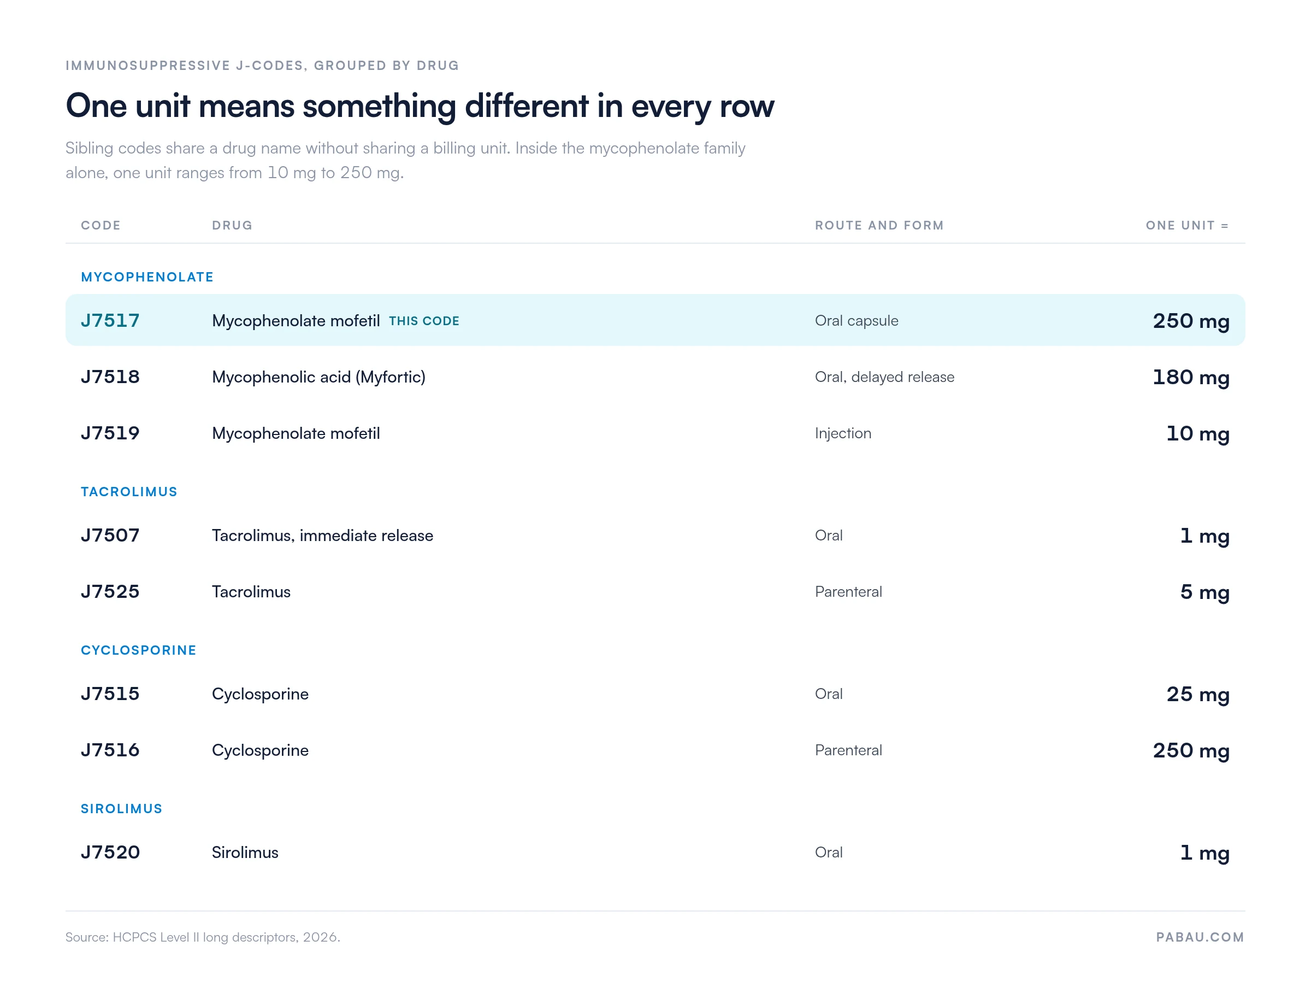Select the SIROLIMUS group heading

121,809
